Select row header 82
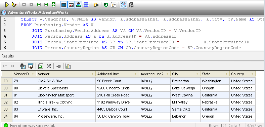 6,102
